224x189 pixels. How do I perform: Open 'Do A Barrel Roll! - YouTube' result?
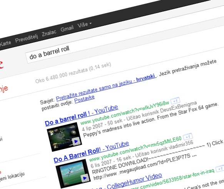(x=91, y=152)
